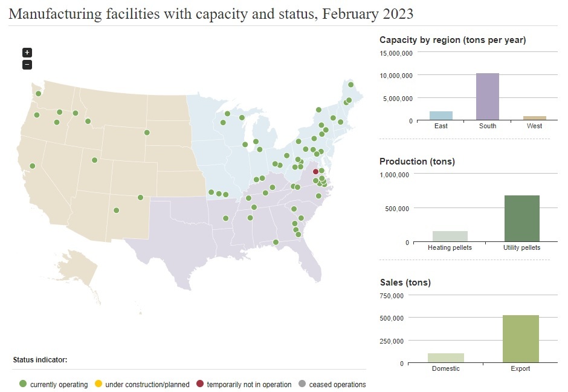
Task: Select the southernmost marker in the West region
Action: [117, 211]
